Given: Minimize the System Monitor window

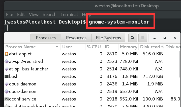Looking at the screenshot, I should 155,38.
